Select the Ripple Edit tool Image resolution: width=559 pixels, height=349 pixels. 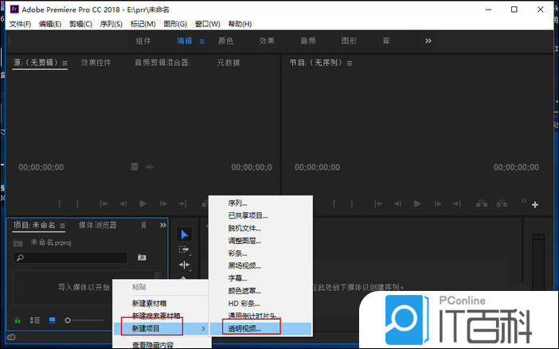tap(185, 265)
